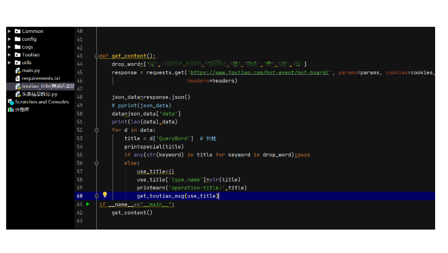Click the __name__=="__main__" condition
This screenshot has height=253, width=448.
point(140,204)
